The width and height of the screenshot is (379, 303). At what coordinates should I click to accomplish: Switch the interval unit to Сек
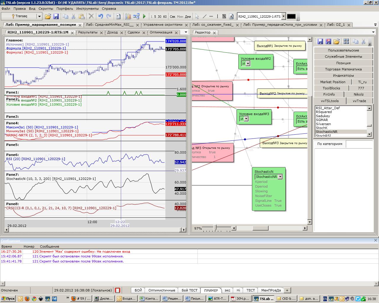point(173,17)
